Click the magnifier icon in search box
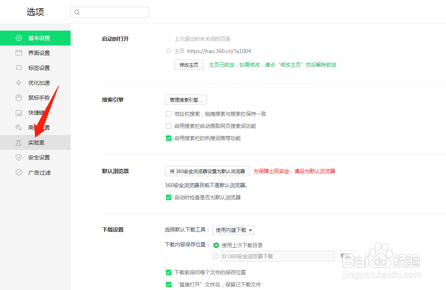Viewport: 446px width, 290px height. coord(77,12)
